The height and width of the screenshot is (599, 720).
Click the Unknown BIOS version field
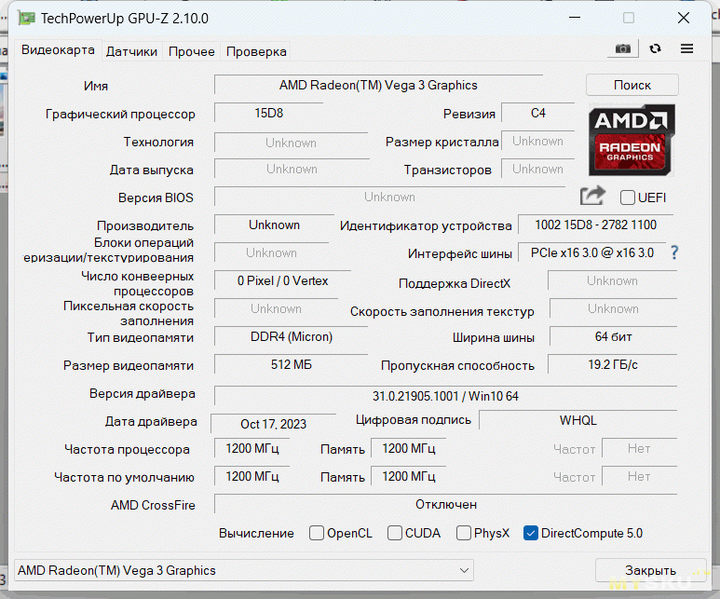click(389, 197)
